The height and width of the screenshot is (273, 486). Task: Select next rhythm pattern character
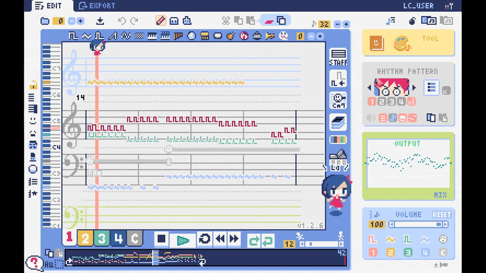414,87
